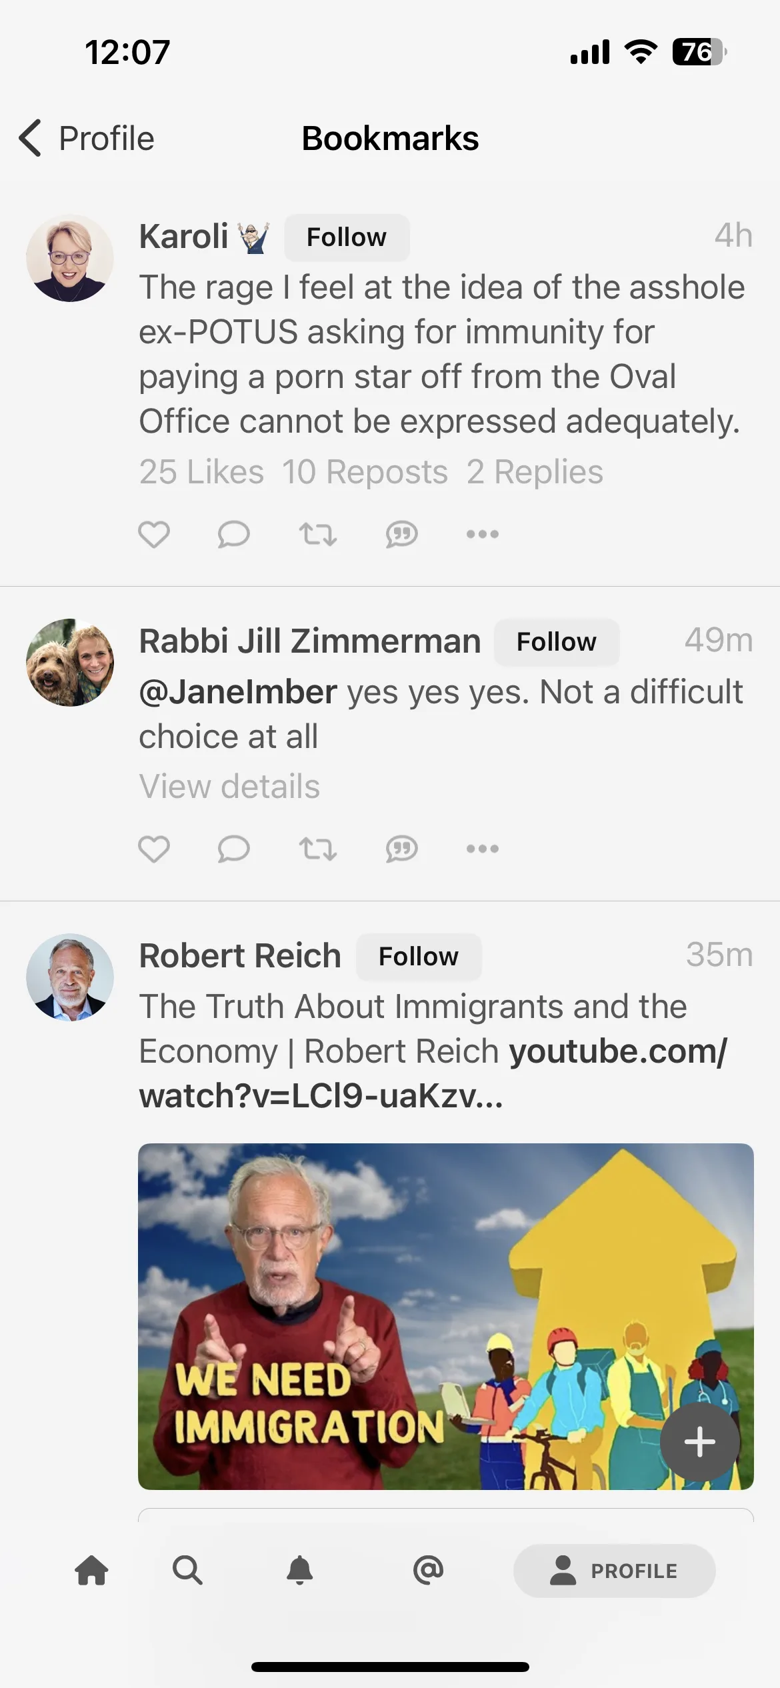Screen dimensions: 780x1688
Task: Open the We Need Immigration video thumbnail
Action: click(445, 1317)
